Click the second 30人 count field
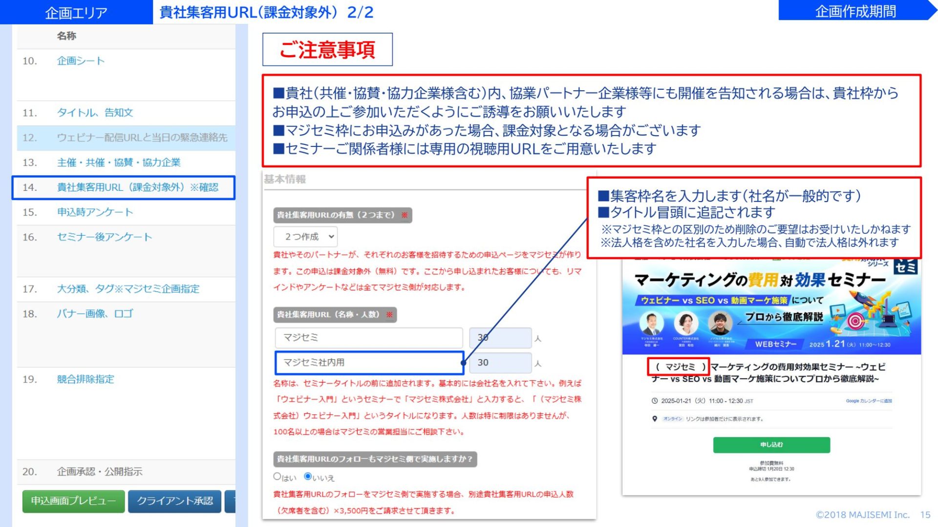Image resolution: width=938 pixels, height=527 pixels. click(x=500, y=363)
